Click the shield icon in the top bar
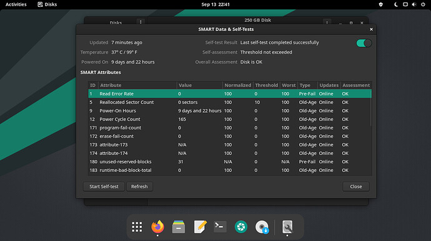 [x=380, y=4]
